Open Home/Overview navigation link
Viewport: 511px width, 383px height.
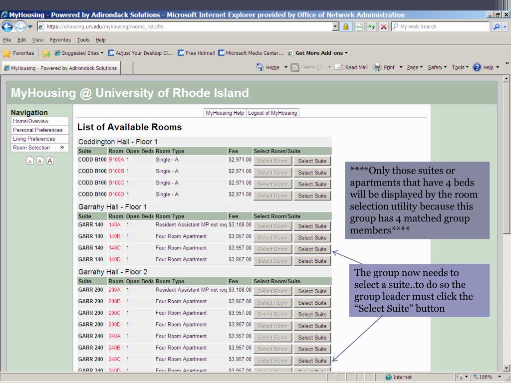[40, 121]
